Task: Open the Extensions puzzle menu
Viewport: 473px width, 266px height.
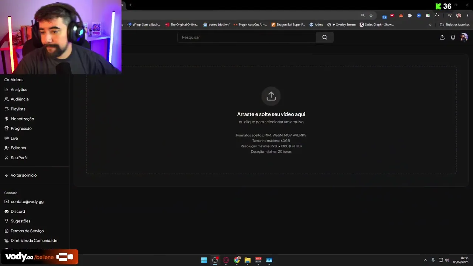Action: [x=437, y=16]
